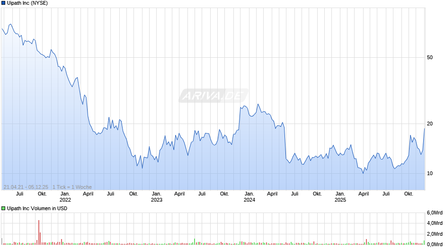Screen dimensions: 445x249
Task: Click the volume axis label 4,0Mrd
Action: pos(435,223)
